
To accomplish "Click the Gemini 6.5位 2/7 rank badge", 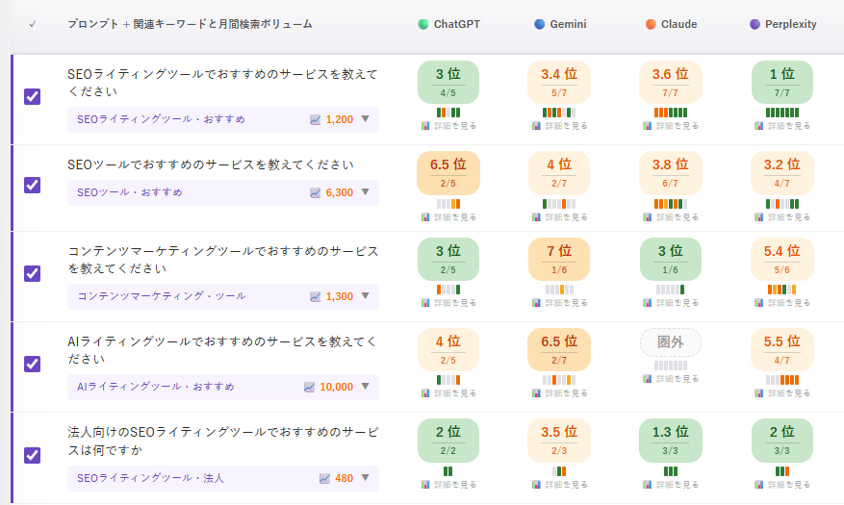I will (559, 349).
